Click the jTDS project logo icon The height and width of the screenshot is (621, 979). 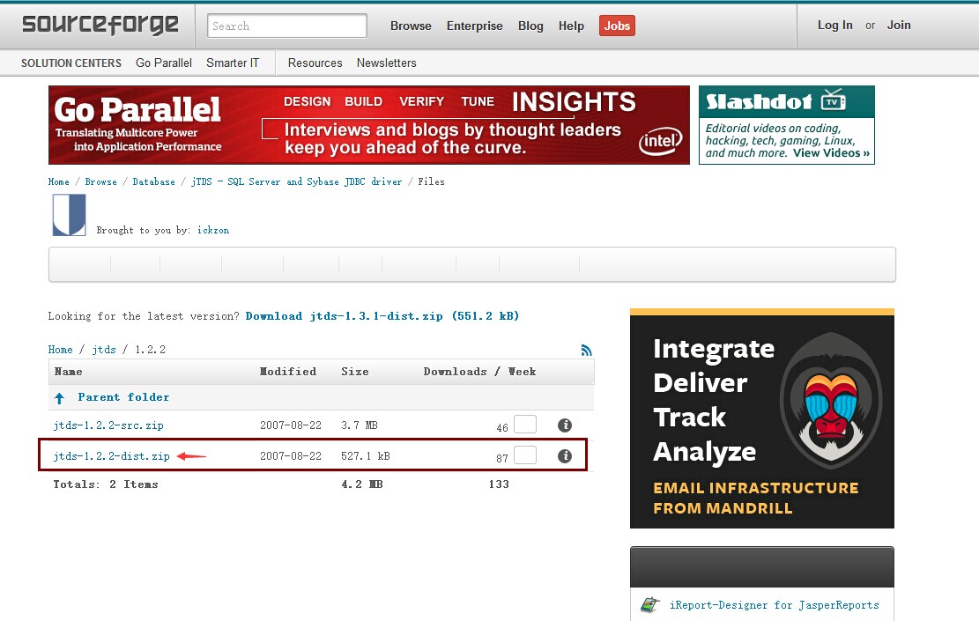(x=69, y=215)
